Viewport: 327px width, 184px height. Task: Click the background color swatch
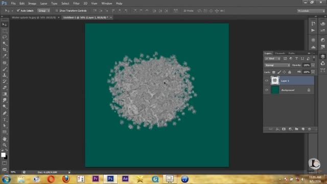click(x=6, y=157)
